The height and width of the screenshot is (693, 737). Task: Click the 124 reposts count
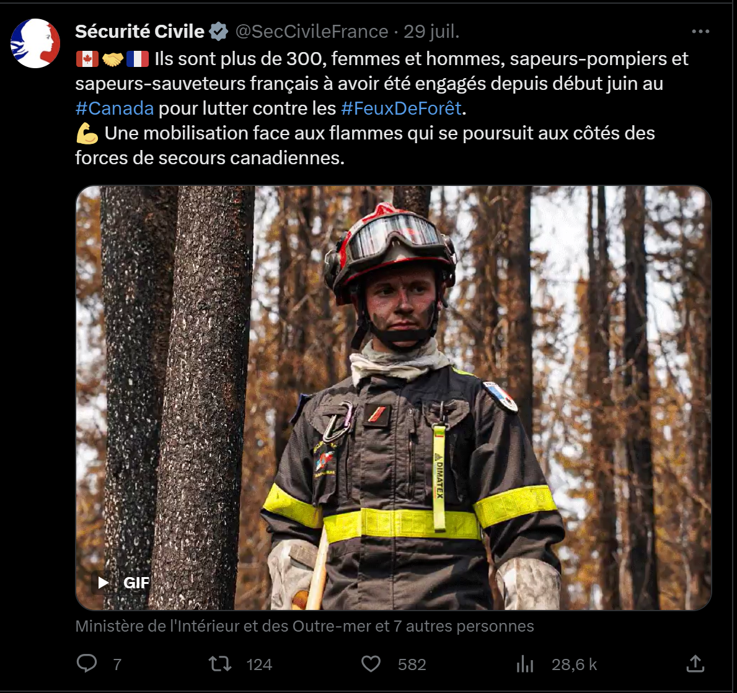(259, 664)
